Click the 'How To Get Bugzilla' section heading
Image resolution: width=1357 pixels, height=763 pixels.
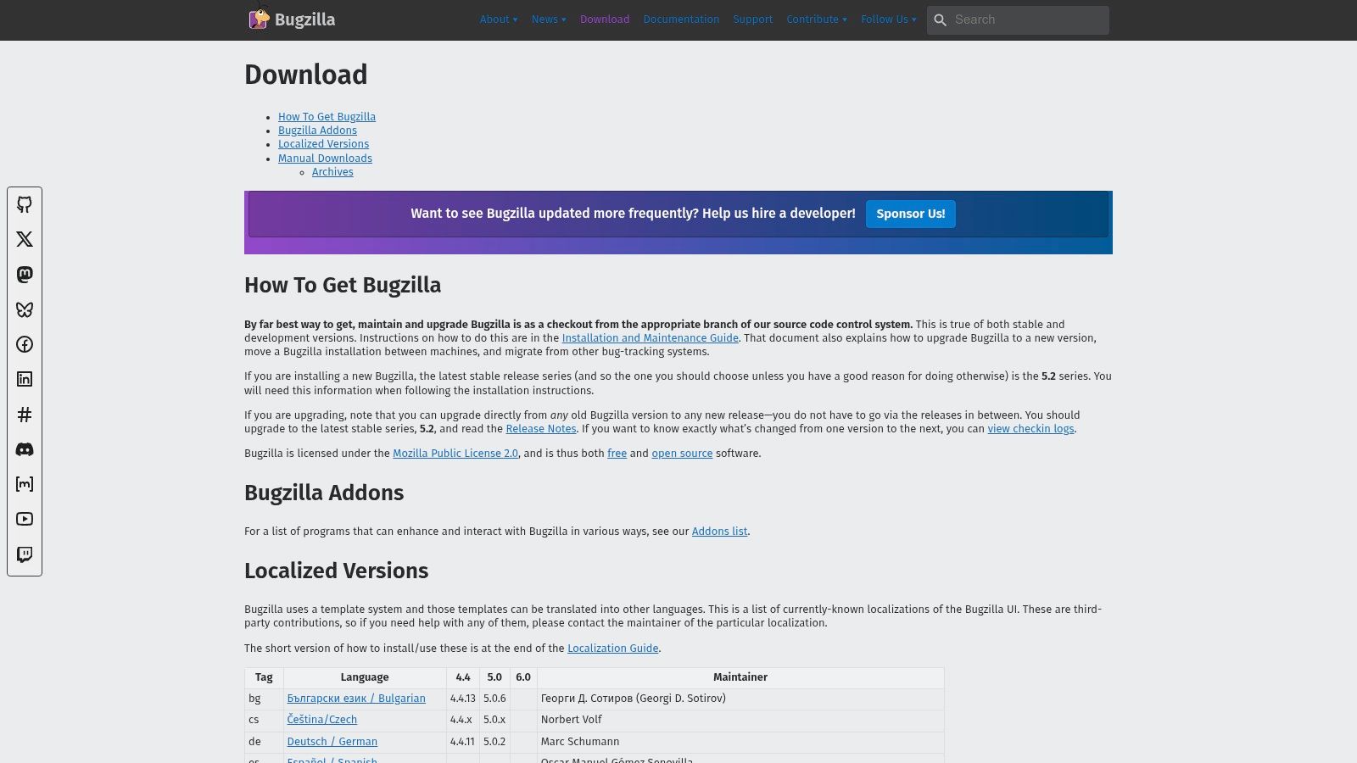tap(343, 285)
